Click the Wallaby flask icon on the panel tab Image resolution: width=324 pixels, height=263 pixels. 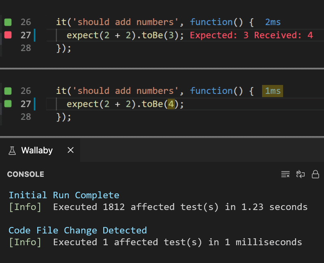coord(12,150)
